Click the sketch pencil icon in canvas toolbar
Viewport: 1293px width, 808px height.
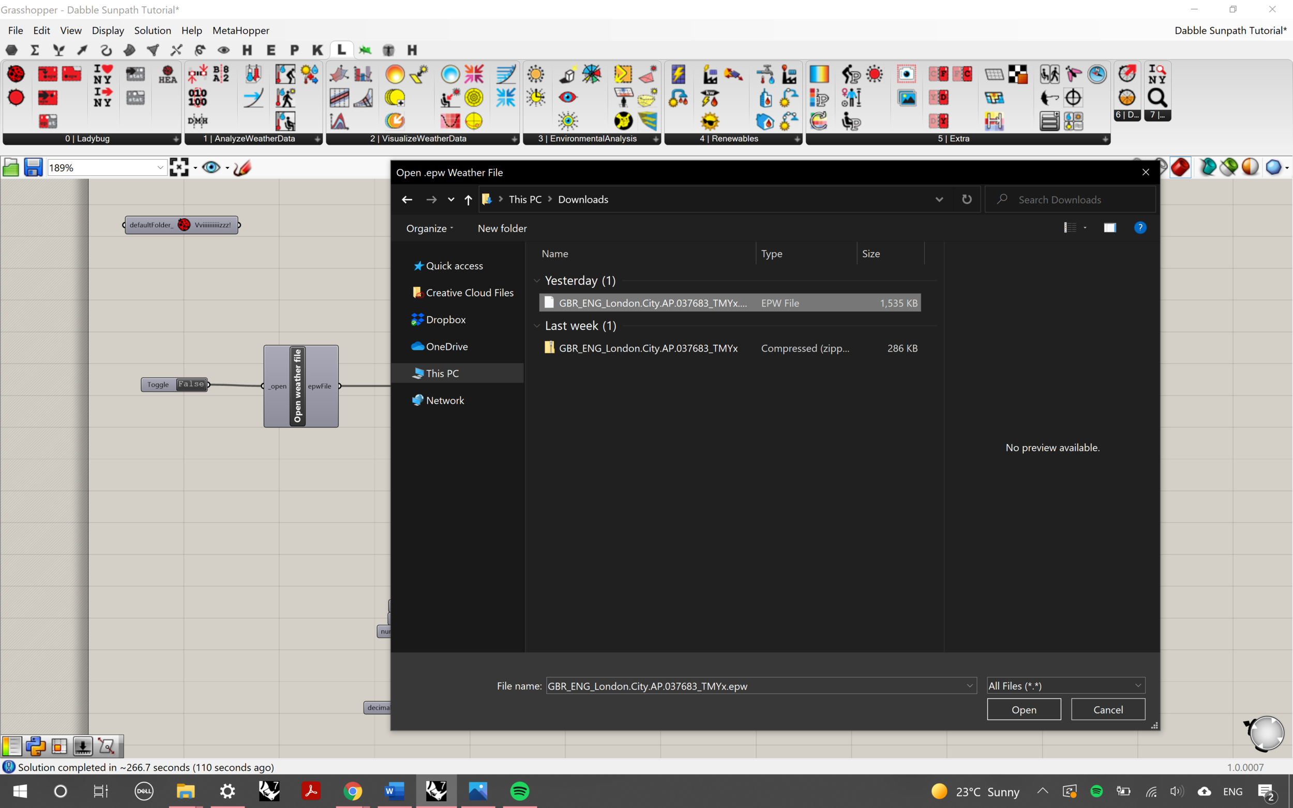(242, 167)
